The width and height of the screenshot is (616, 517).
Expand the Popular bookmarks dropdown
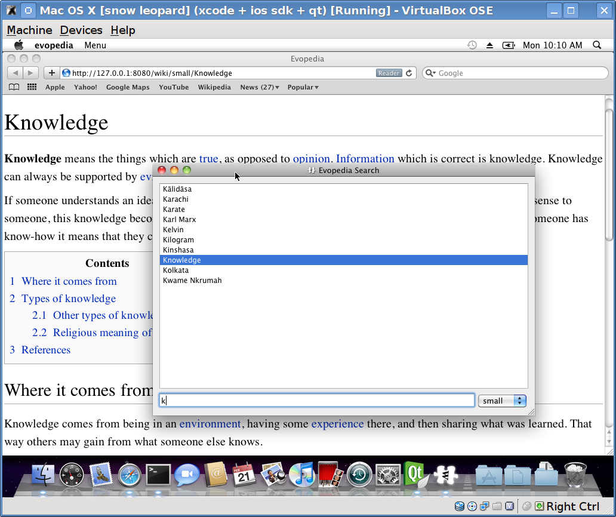point(303,87)
